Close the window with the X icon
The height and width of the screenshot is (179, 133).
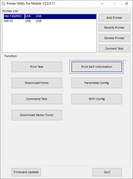point(127,3)
